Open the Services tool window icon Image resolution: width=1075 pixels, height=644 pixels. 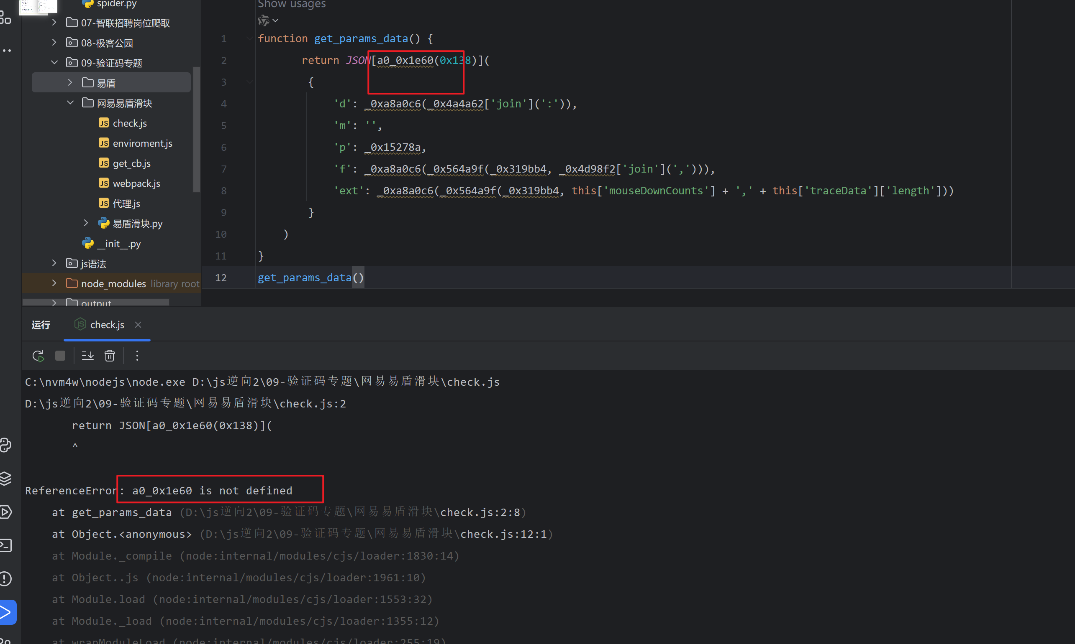[6, 512]
